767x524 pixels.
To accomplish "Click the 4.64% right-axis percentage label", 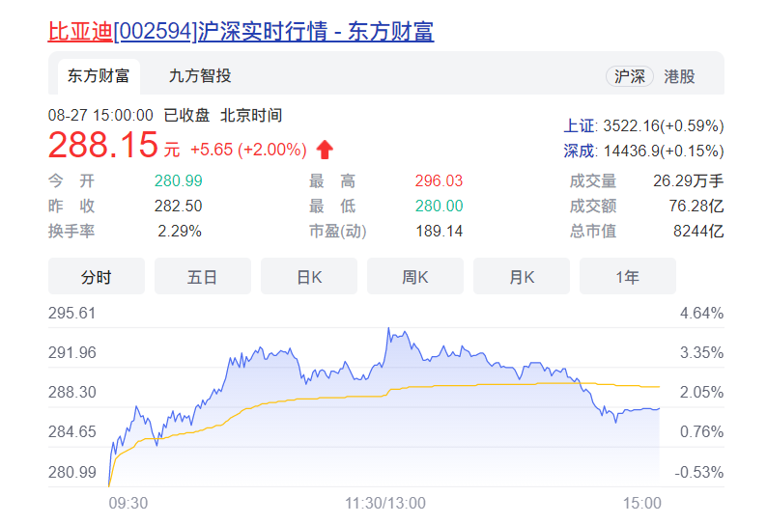I will click(702, 313).
